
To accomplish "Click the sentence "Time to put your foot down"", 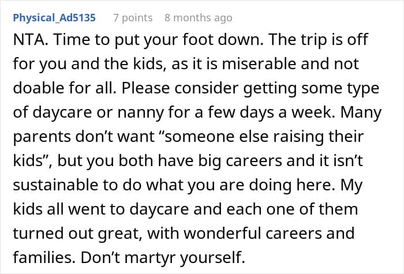I will pyautogui.click(x=158, y=40).
